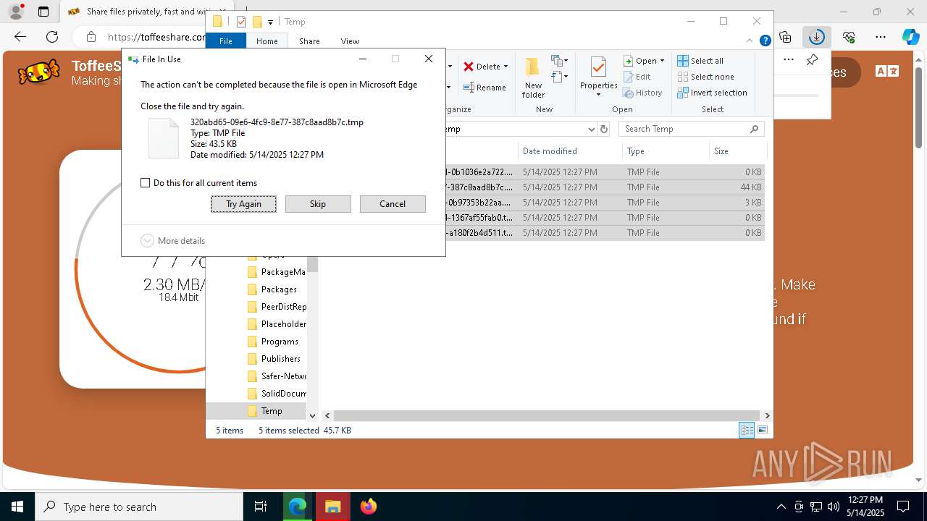Click Invert selection in ribbon
The image size is (927, 521).
[x=712, y=93]
